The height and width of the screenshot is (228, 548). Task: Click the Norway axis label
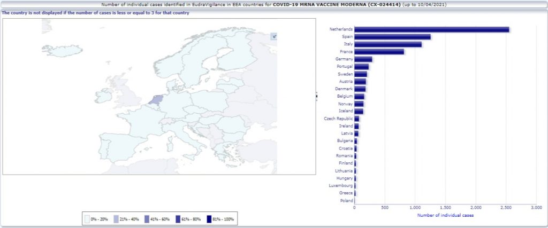(346, 104)
